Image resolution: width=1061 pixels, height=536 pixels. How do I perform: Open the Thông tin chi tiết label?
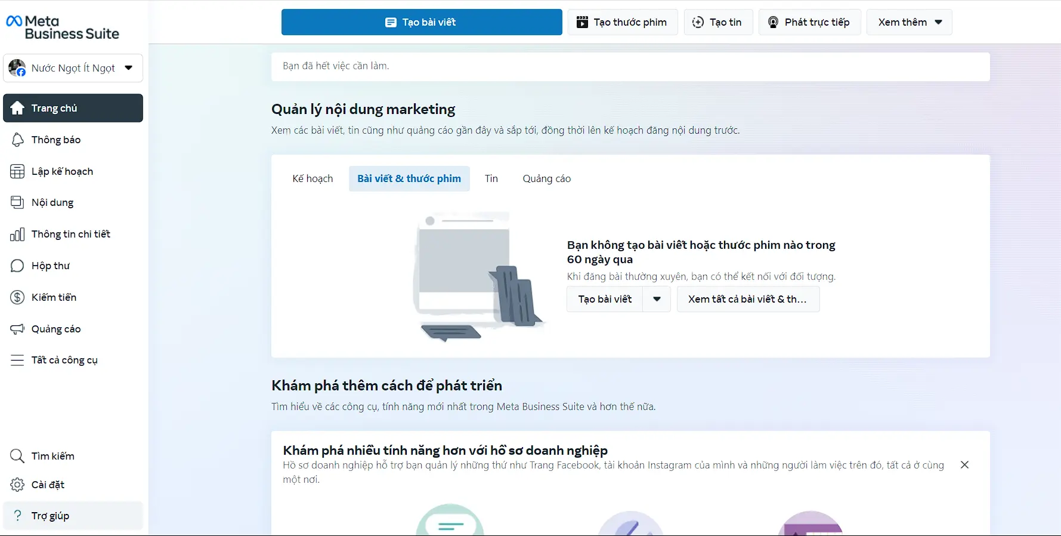click(71, 234)
